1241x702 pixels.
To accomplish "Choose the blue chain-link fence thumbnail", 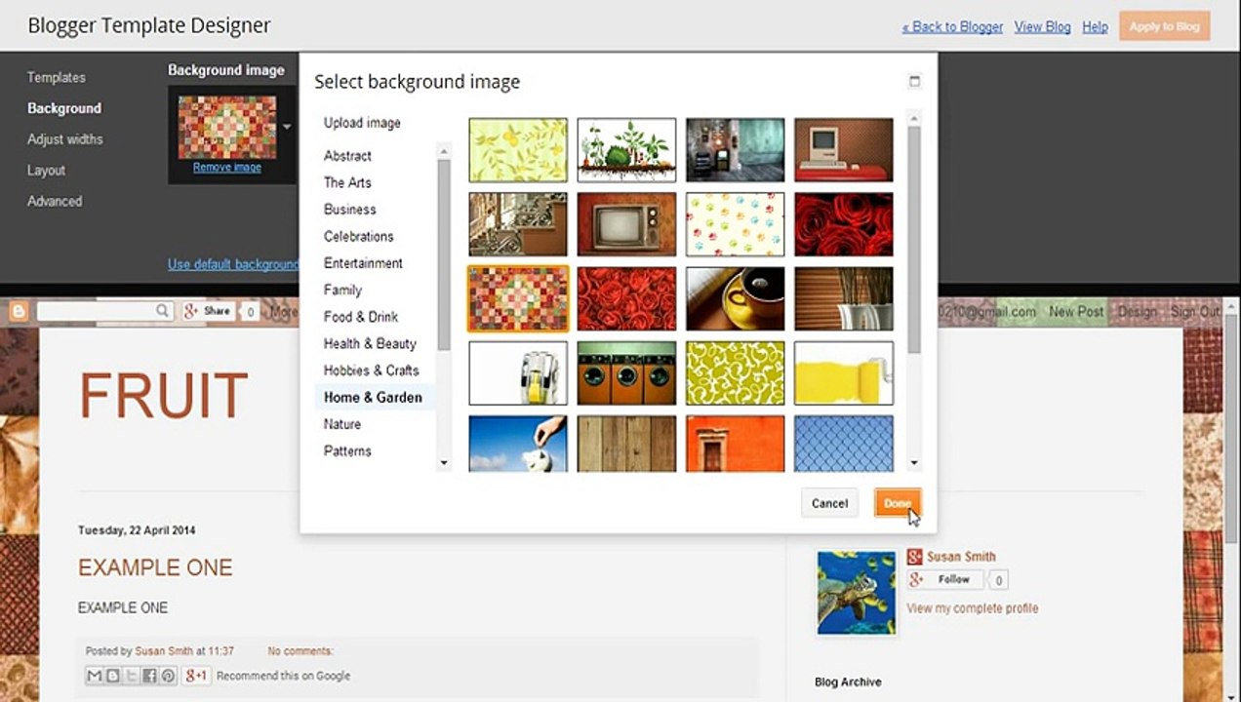I will [x=844, y=444].
